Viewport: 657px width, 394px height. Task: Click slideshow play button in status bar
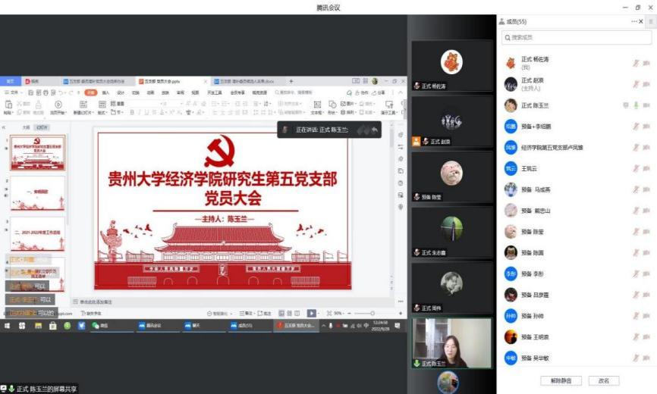[311, 313]
